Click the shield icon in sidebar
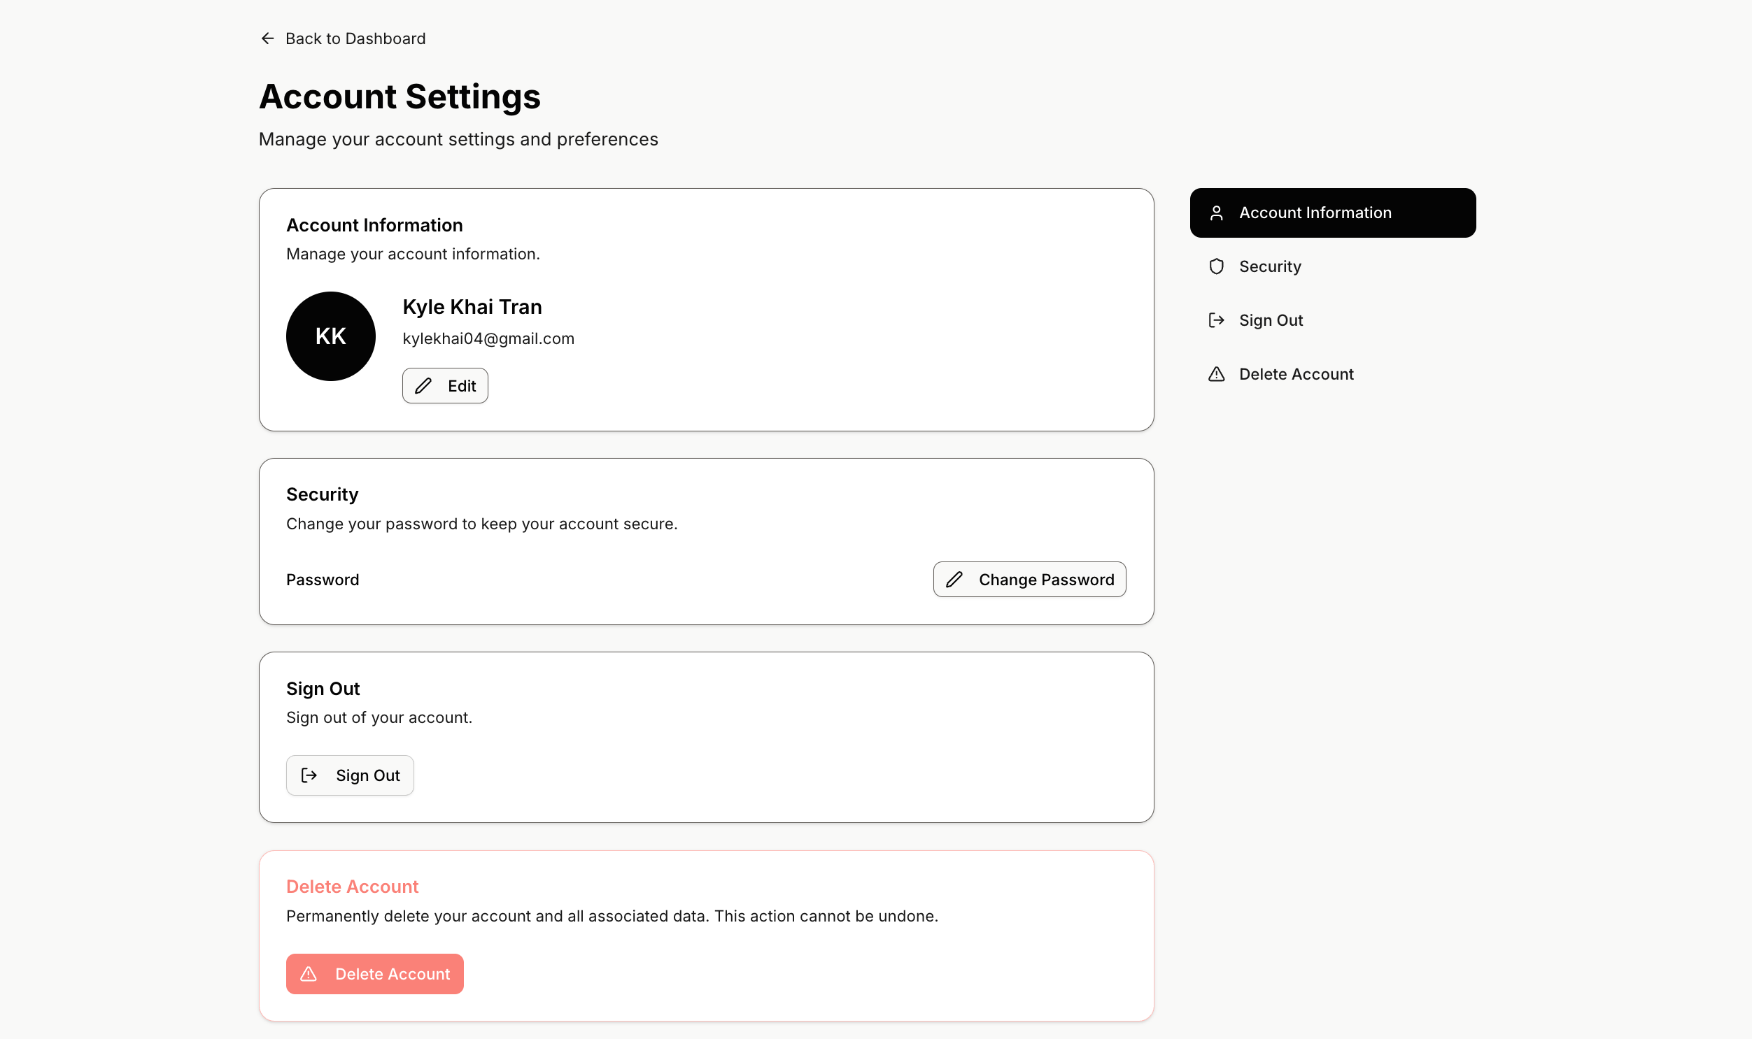This screenshot has width=1752, height=1039. click(x=1216, y=267)
